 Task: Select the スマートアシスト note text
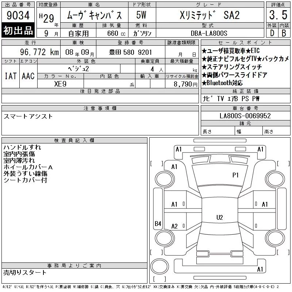(x=28, y=116)
